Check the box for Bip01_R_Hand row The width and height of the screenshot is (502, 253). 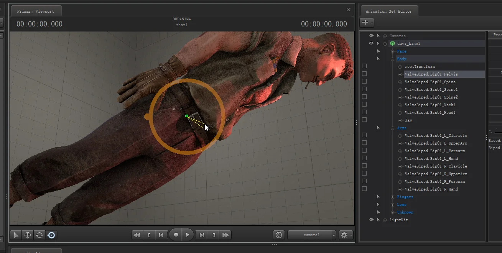pyautogui.click(x=364, y=189)
